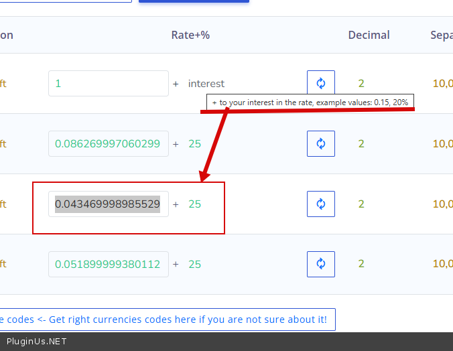Select the highlighted 0.043469998985529 rate field

(x=108, y=204)
